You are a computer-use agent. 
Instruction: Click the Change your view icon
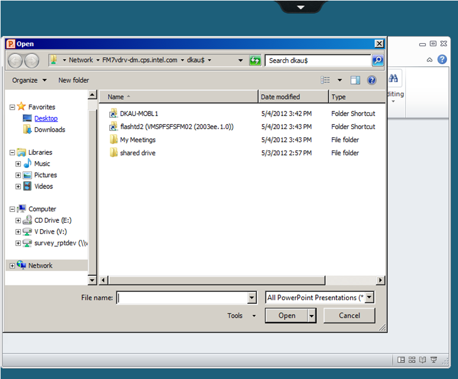(x=326, y=80)
